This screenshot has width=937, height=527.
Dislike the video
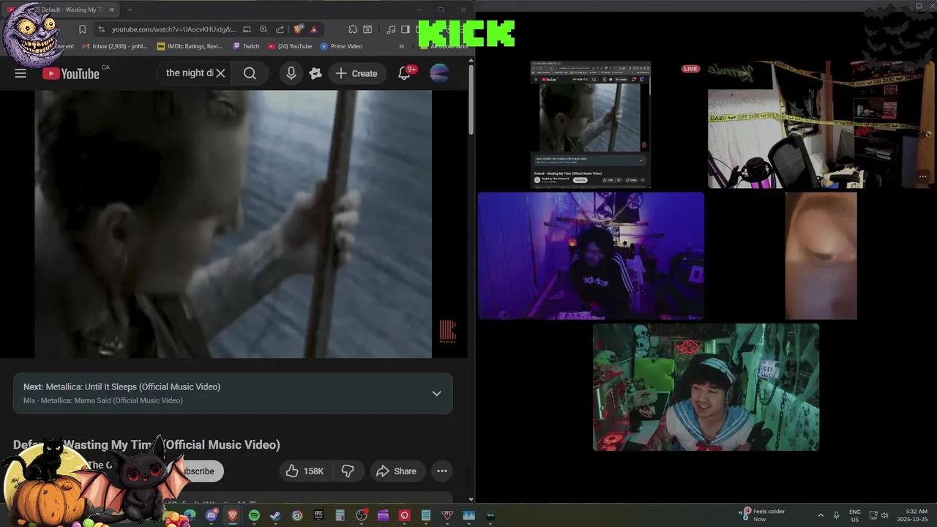(x=348, y=471)
